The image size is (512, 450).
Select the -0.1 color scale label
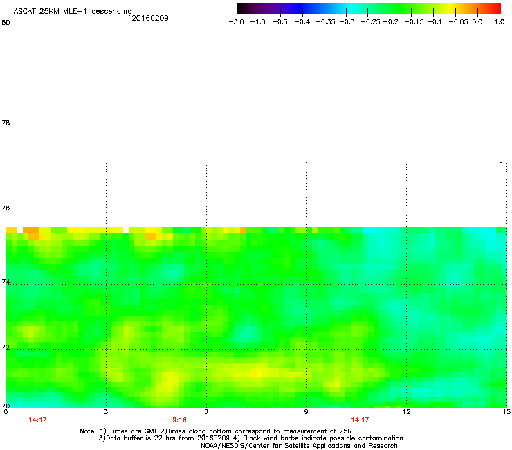(435, 22)
